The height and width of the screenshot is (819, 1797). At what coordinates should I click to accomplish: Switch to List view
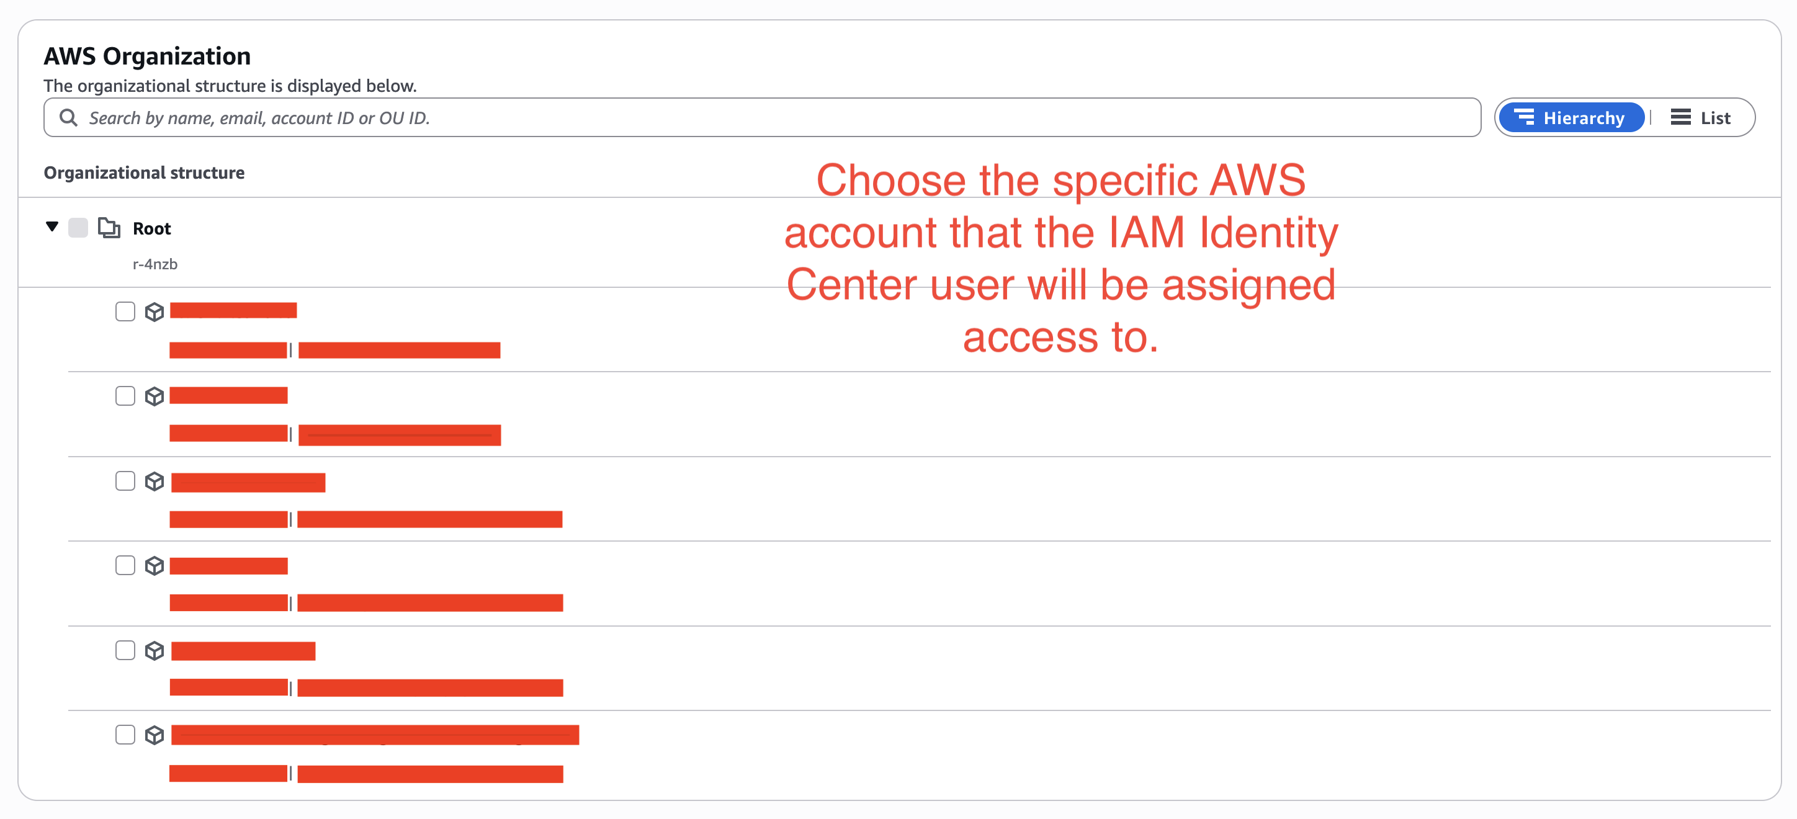[1701, 117]
